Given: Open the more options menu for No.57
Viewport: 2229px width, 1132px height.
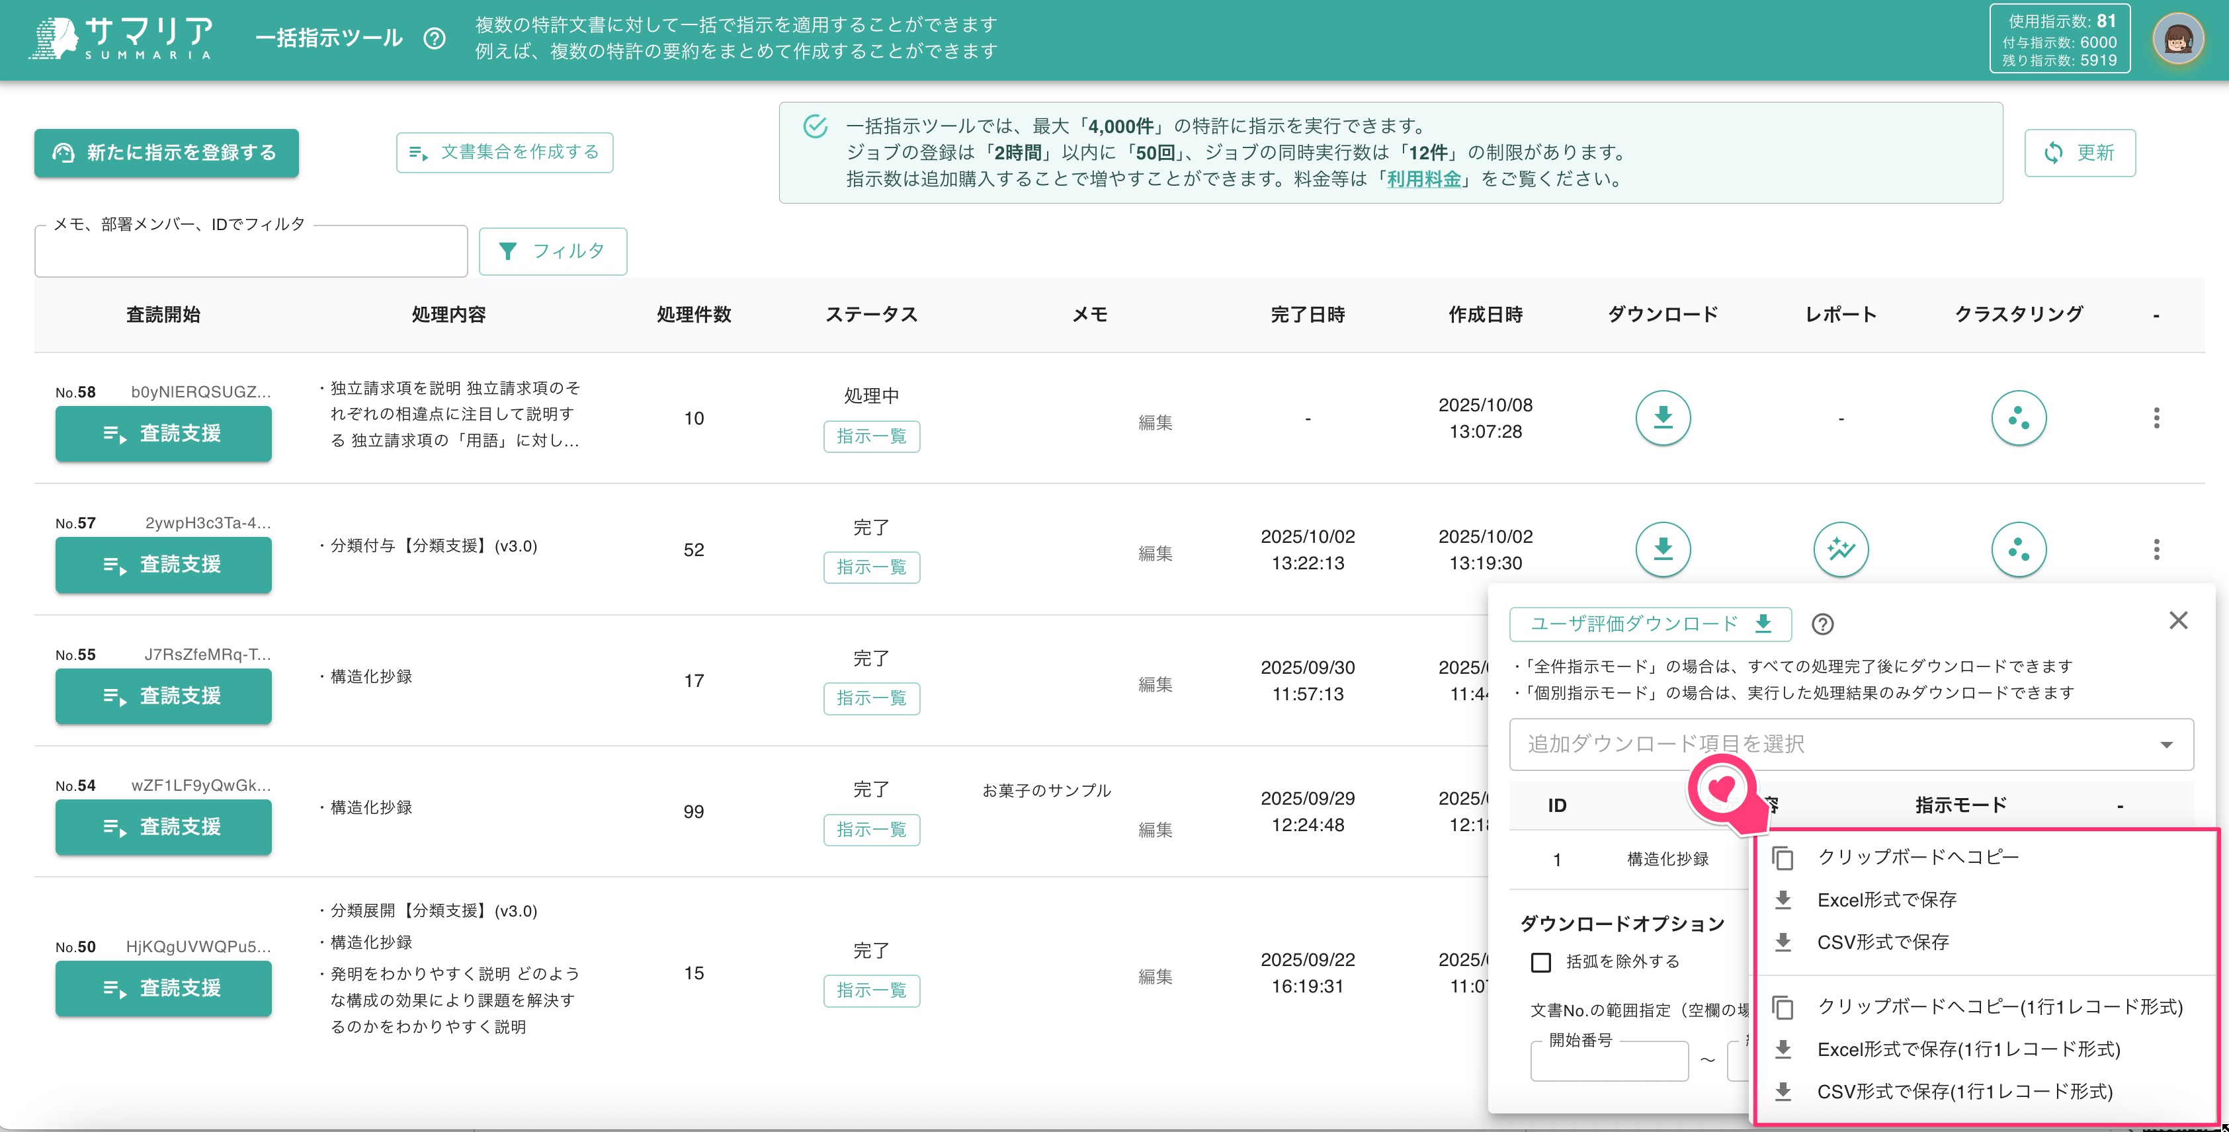Looking at the screenshot, I should coord(2156,549).
